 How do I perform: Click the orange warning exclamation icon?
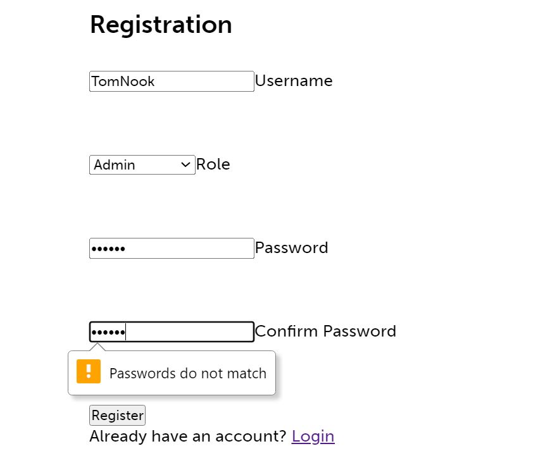click(89, 371)
